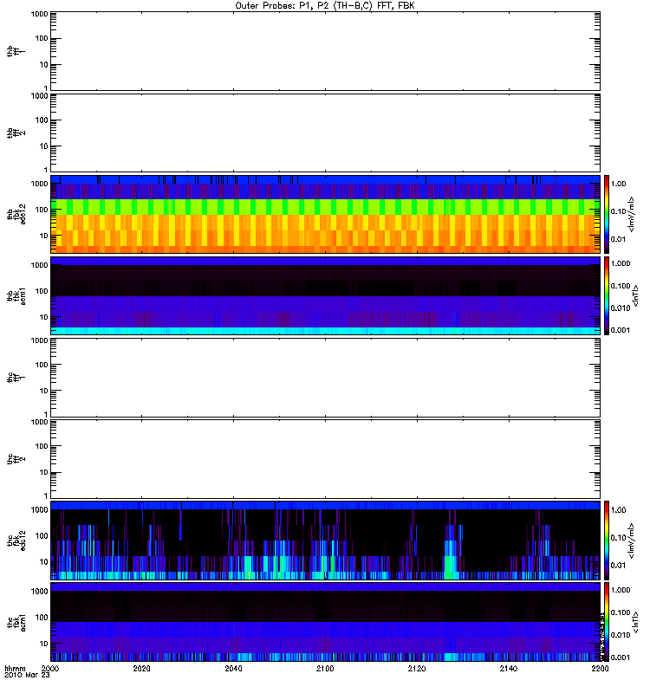
Task: Click the 0.10 label on thb edc12 color bar
Action: [619, 211]
